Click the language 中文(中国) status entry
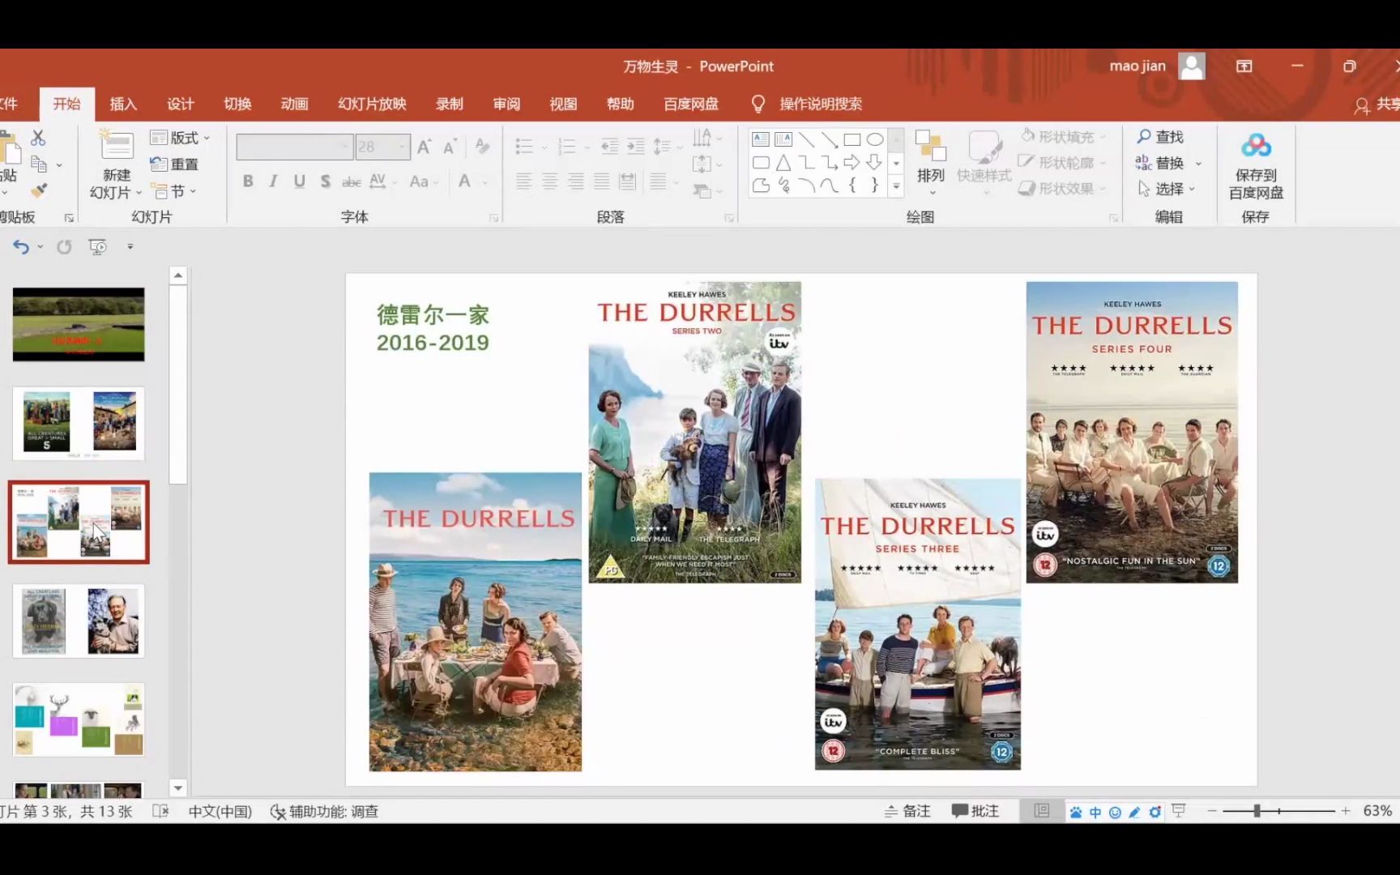The width and height of the screenshot is (1400, 875). pos(220,811)
